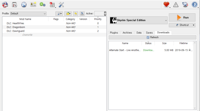Open the Tools puzzle piece icon
The width and height of the screenshot is (200, 111).
pos(52,5)
